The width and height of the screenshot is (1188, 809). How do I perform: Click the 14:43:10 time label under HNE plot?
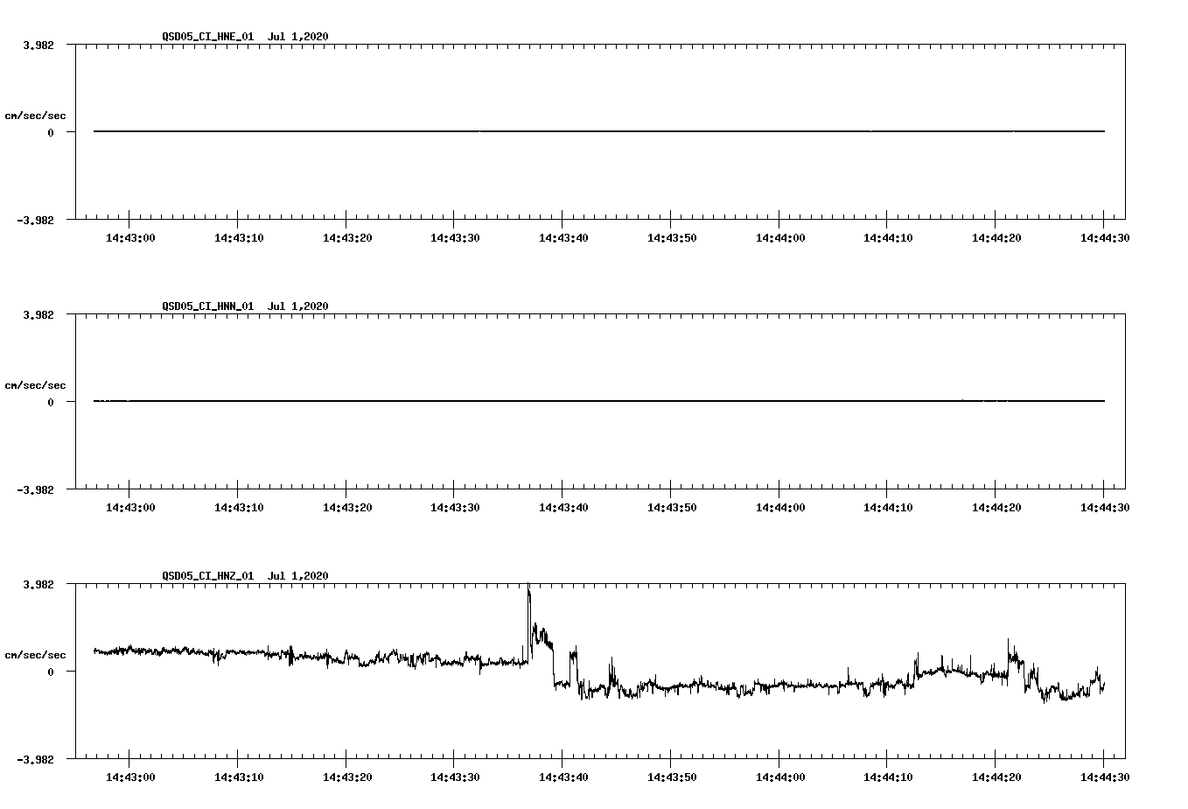238,237
